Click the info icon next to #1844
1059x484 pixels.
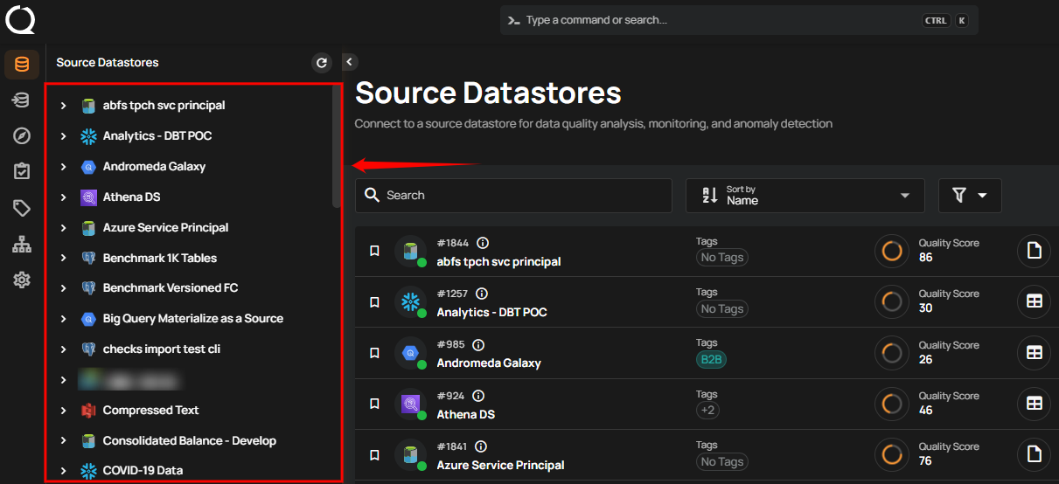(x=482, y=244)
